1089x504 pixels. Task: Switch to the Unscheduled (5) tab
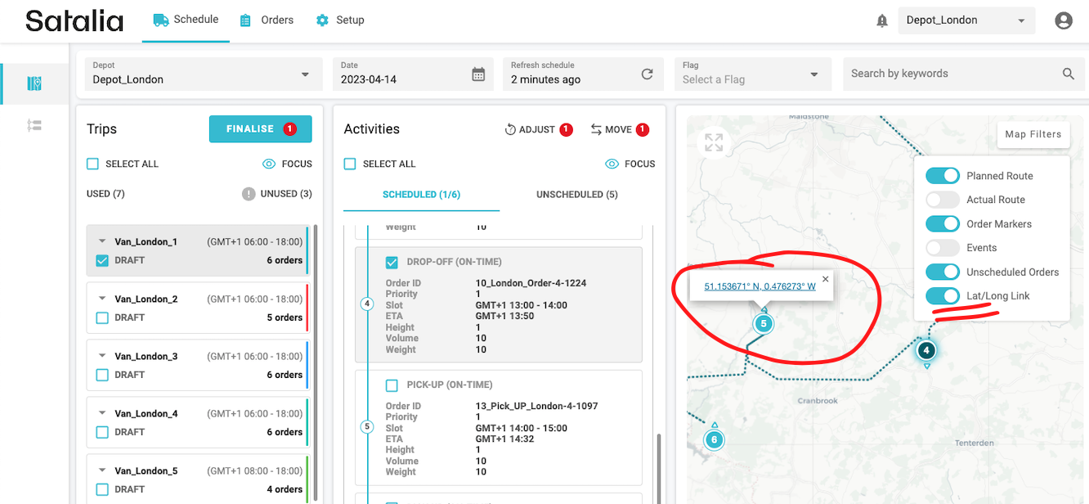[x=576, y=195]
